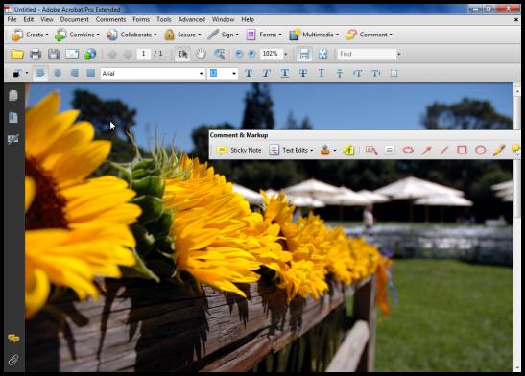
Task: Open the Comments menu
Action: tap(110, 19)
